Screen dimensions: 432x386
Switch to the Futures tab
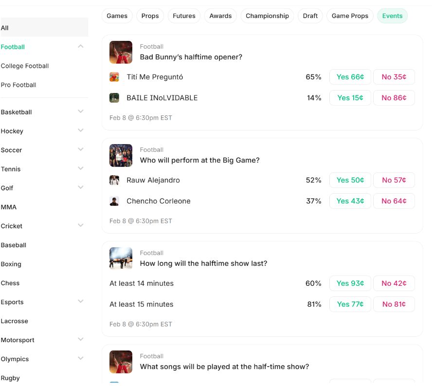(x=184, y=16)
